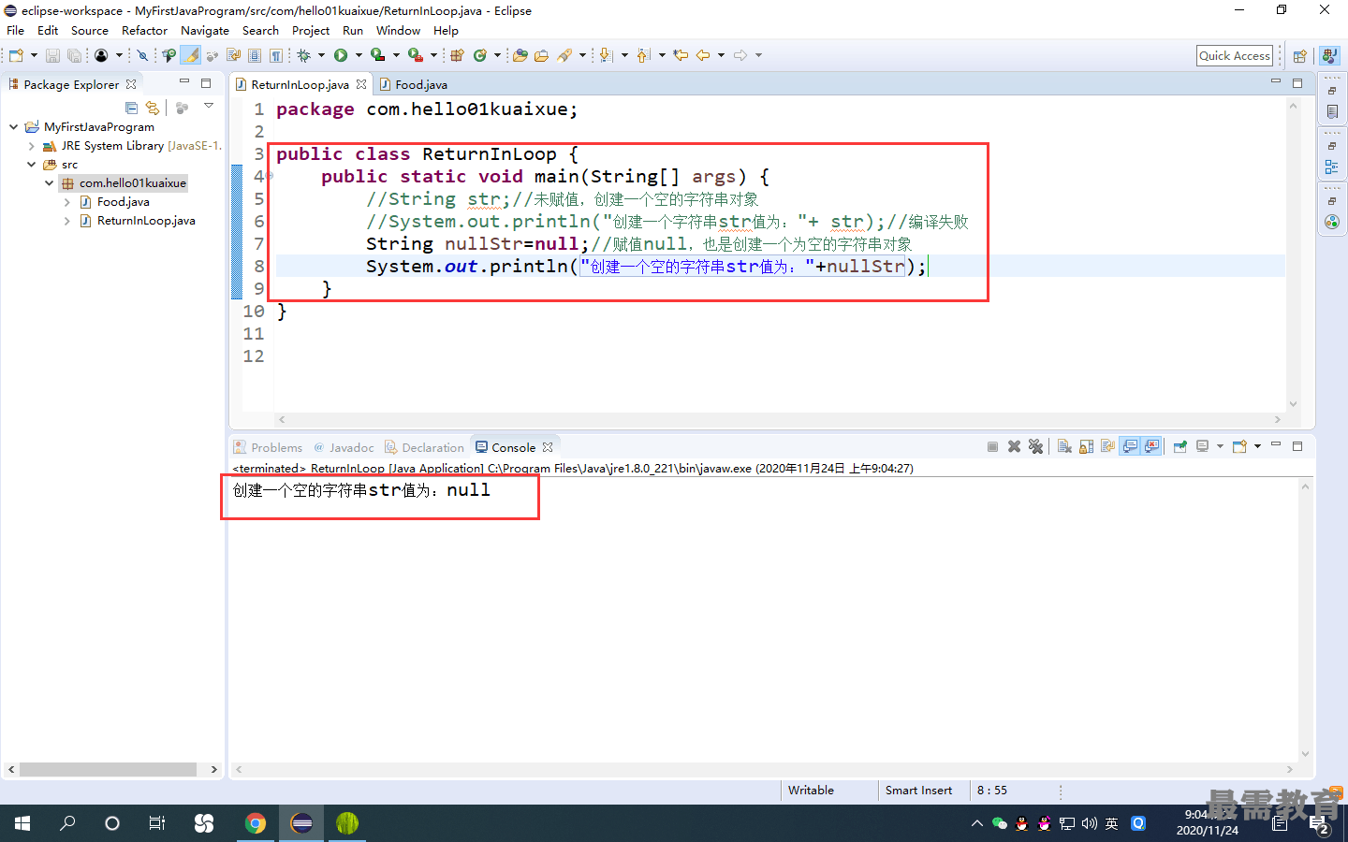Open the Debug button dropdown arrow
This screenshot has width=1348, height=842.
(x=321, y=55)
